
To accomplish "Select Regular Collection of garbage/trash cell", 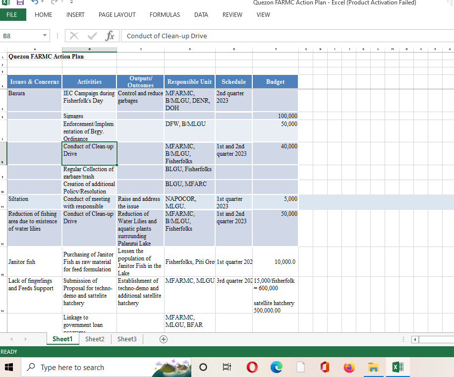I will (x=89, y=172).
